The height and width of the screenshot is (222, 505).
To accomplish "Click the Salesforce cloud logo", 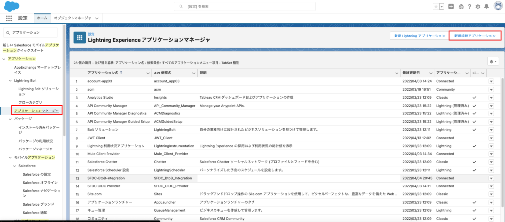I will pyautogui.click(x=11, y=6).
